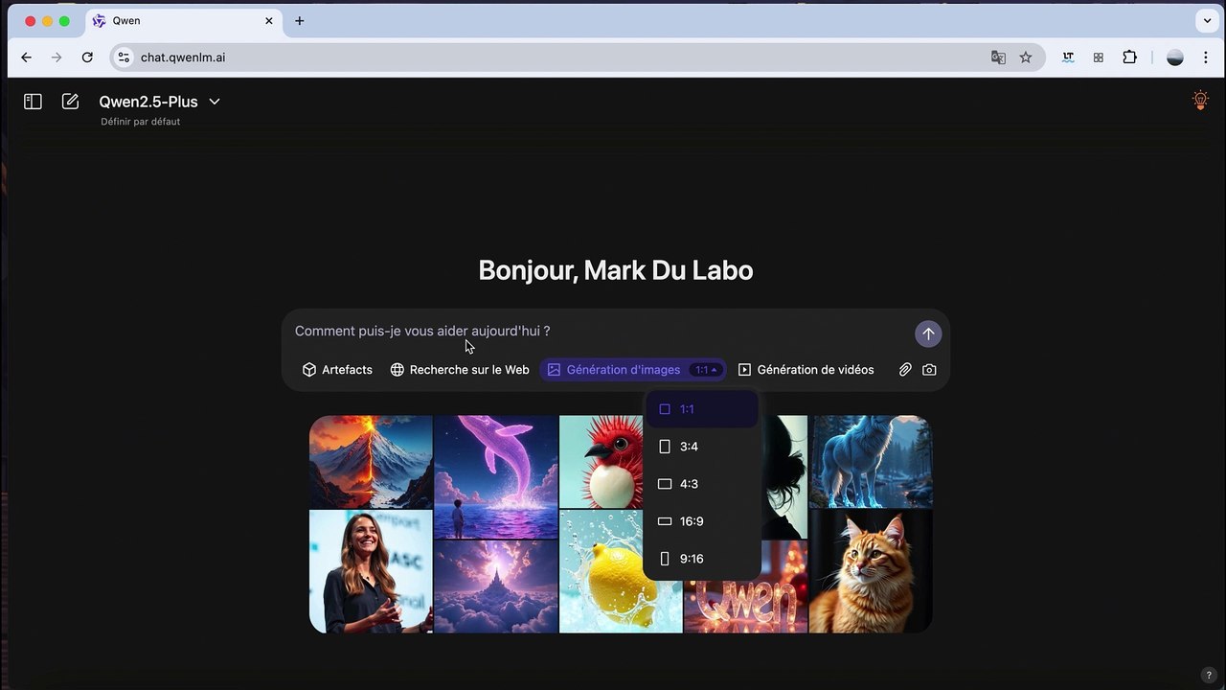Start a new chat with pencil icon
Screen dimensions: 1226x690
click(70, 102)
